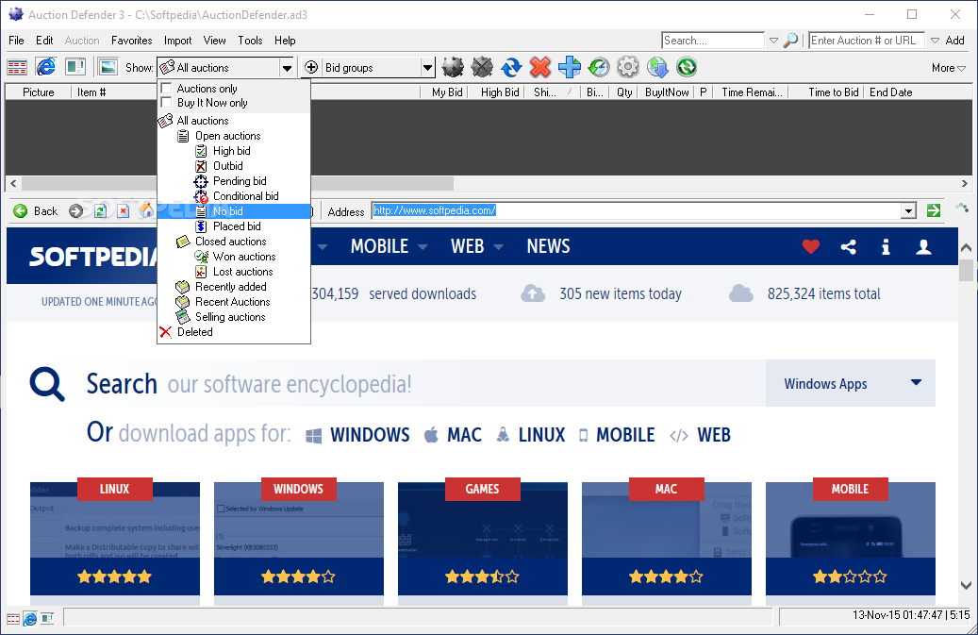Screen dimensions: 978x635
Task: Open the Tools menu
Action: (250, 41)
